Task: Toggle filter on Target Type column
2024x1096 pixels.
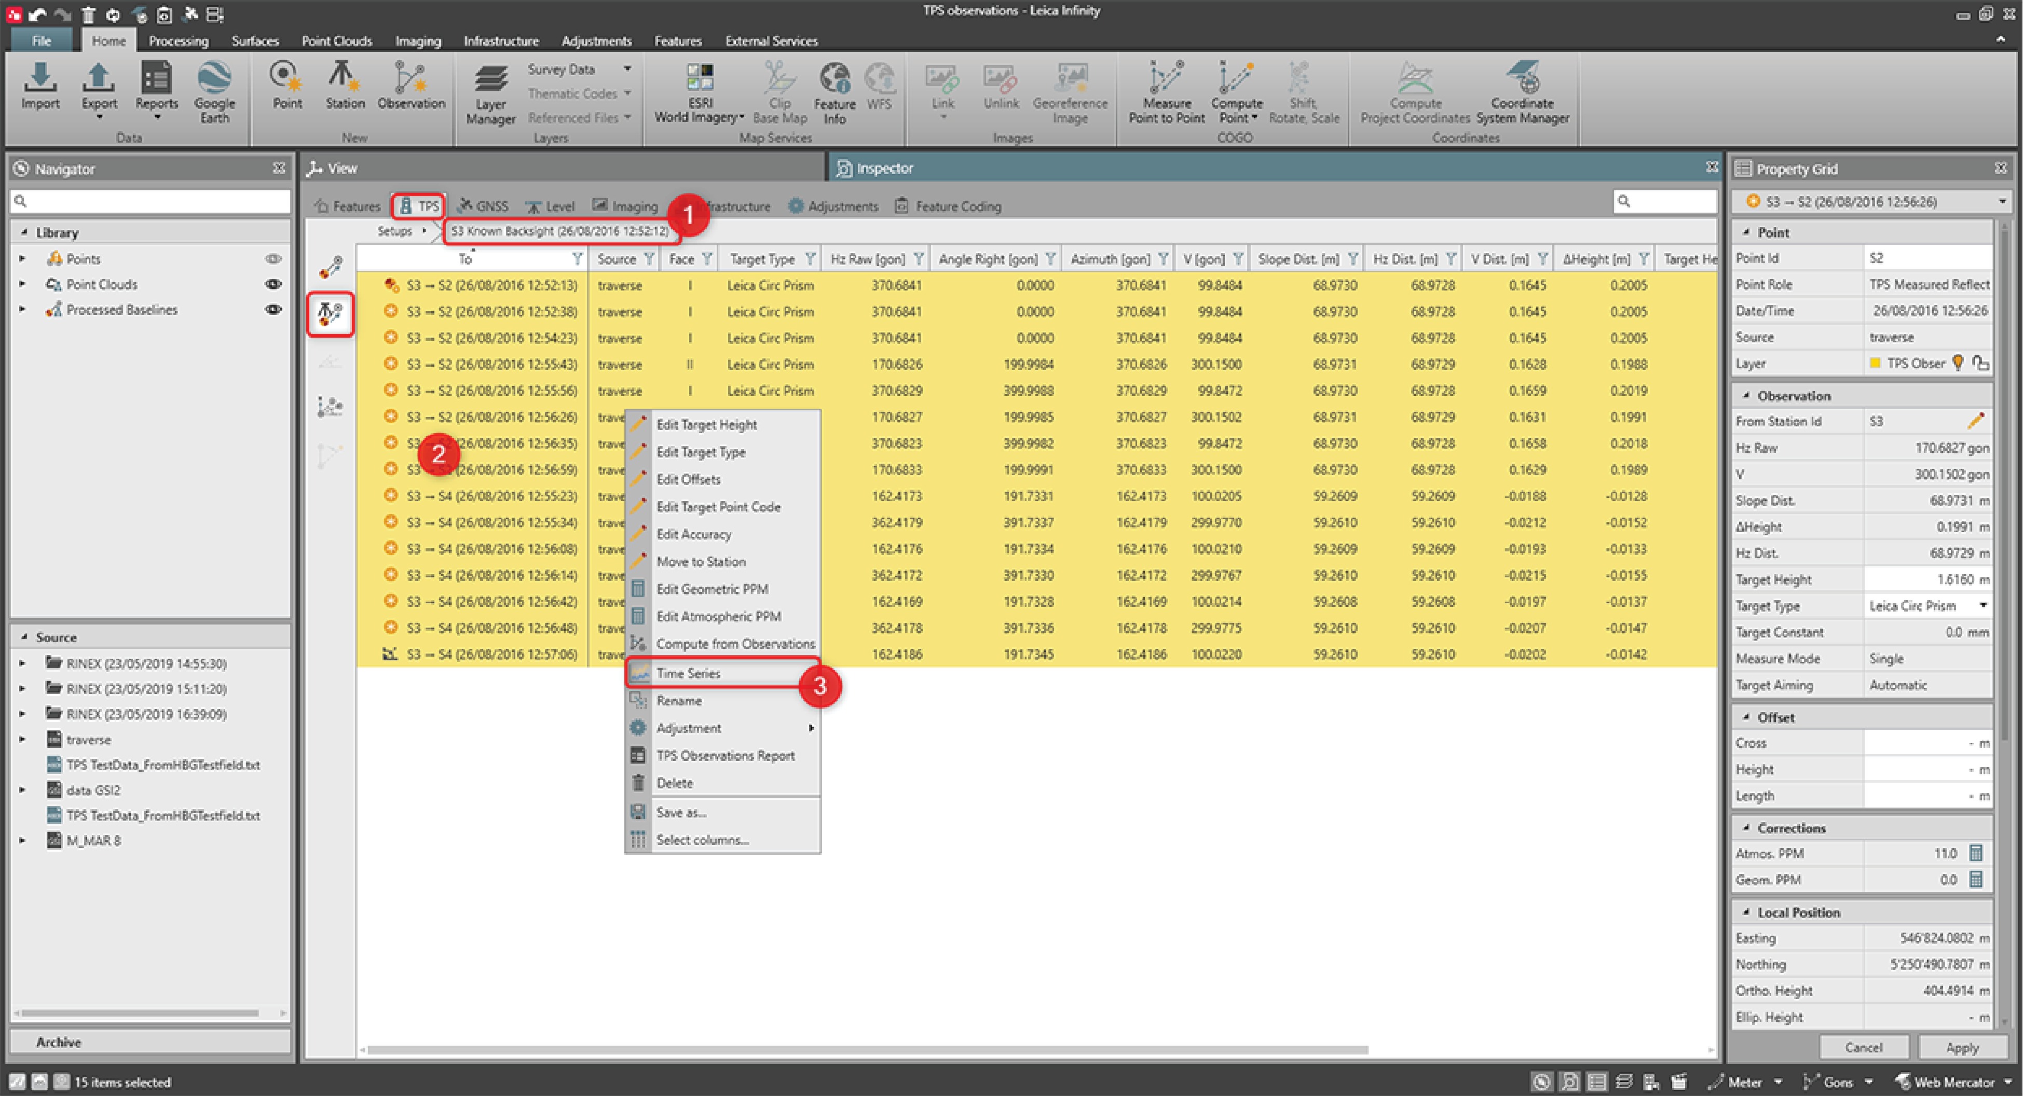Action: point(810,258)
